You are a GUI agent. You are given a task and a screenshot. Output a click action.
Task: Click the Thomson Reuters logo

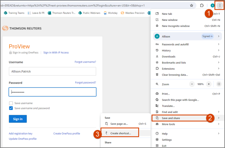tap(22, 28)
